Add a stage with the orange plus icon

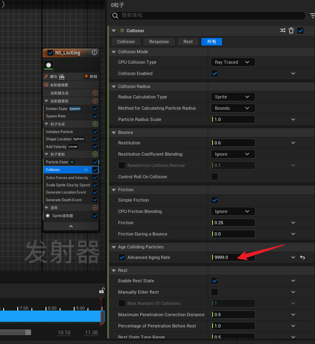[x=86, y=76]
